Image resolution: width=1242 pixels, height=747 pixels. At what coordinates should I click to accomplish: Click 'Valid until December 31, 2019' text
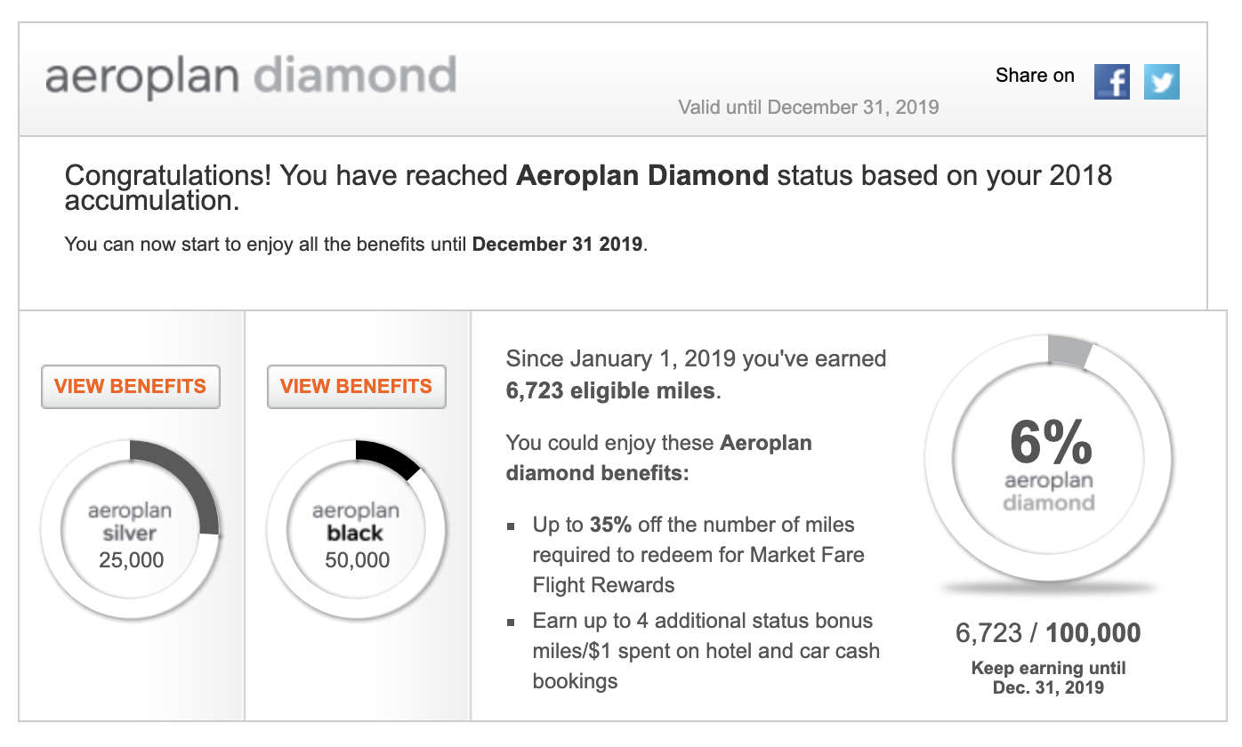coord(809,108)
